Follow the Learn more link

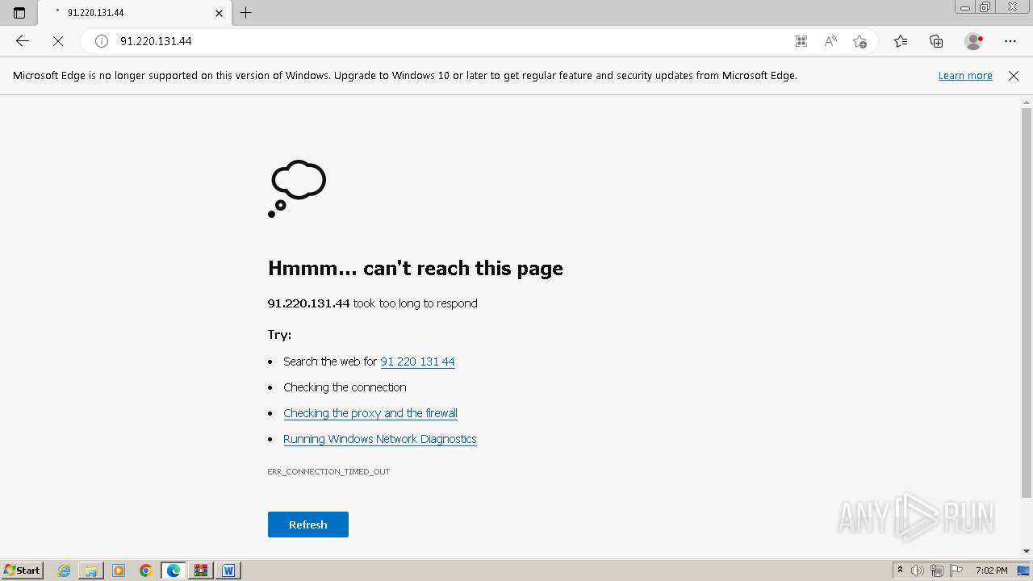tap(965, 76)
